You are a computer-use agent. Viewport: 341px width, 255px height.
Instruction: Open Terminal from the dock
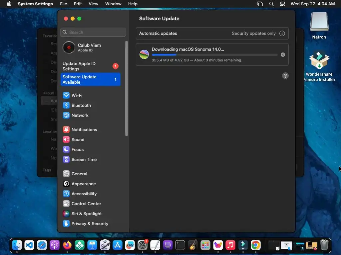180,245
